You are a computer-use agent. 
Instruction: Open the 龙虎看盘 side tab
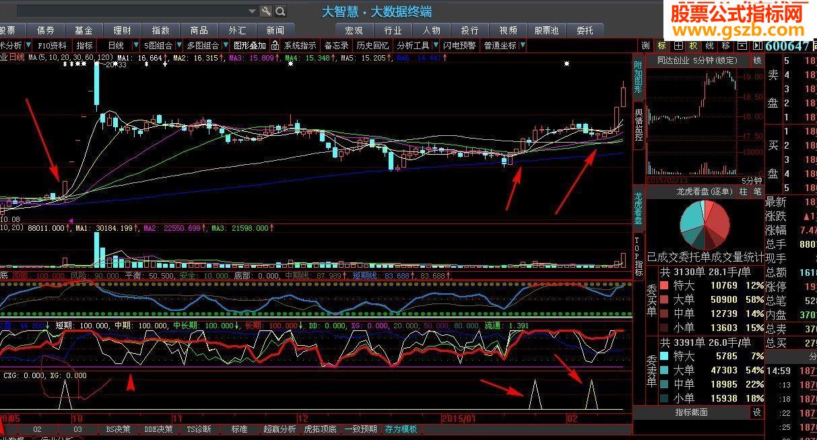coord(638,208)
